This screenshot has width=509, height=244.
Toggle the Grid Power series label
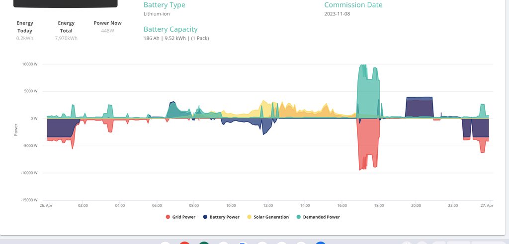click(184, 217)
